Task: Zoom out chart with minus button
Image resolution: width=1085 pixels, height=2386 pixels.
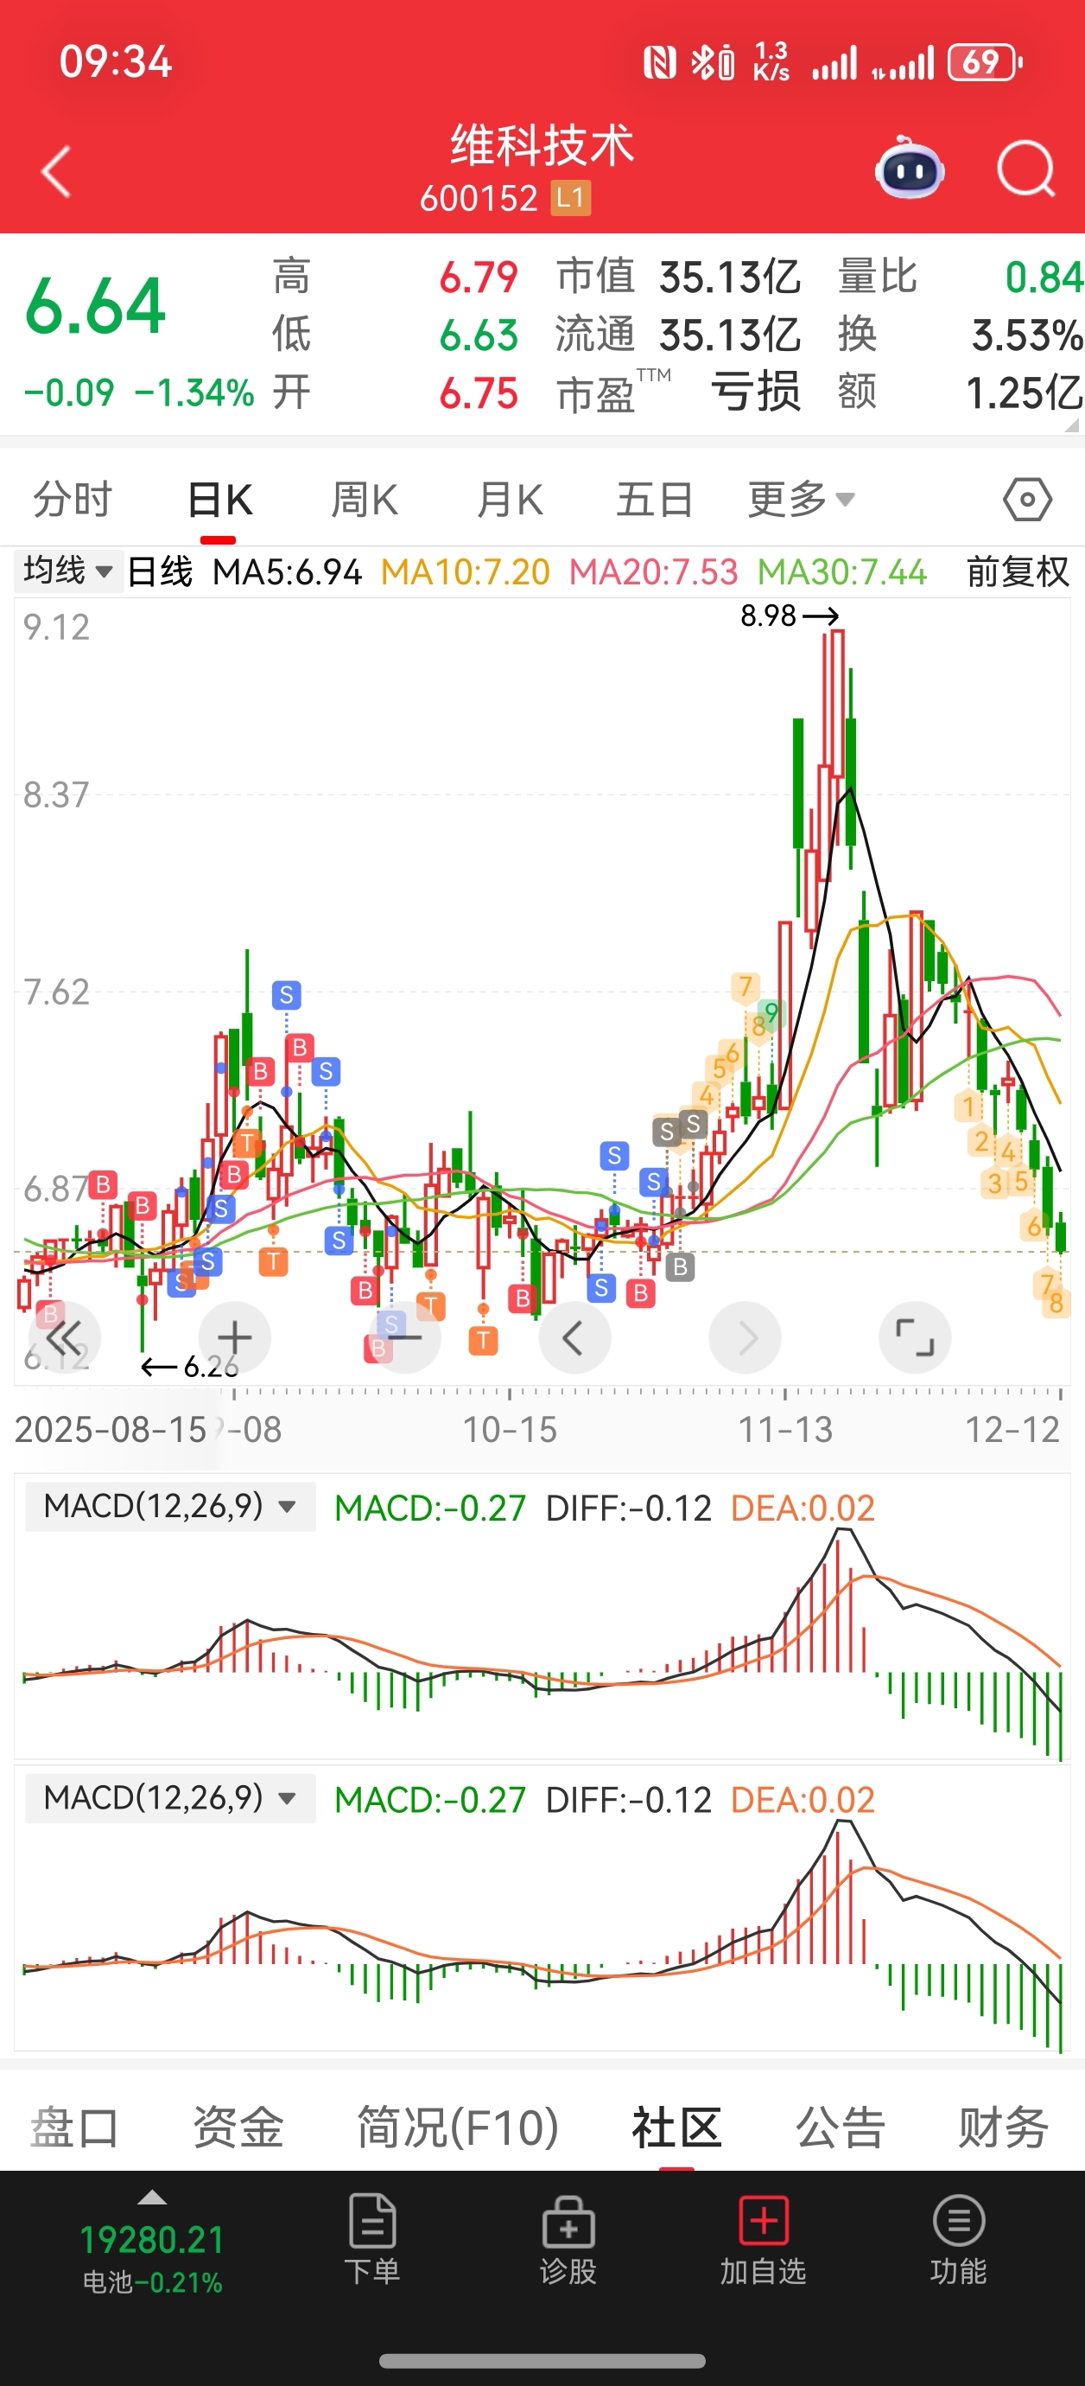Action: click(404, 1337)
